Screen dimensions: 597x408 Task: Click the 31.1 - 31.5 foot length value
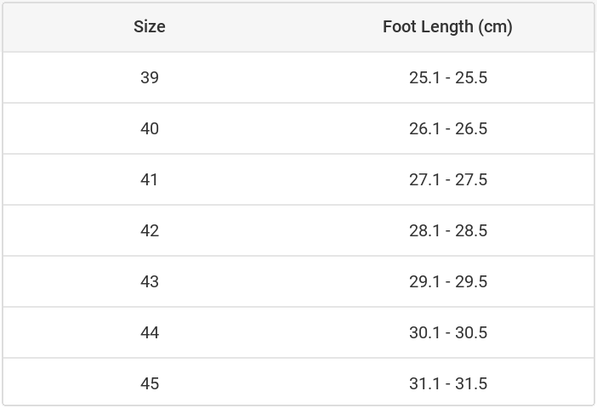tap(447, 383)
